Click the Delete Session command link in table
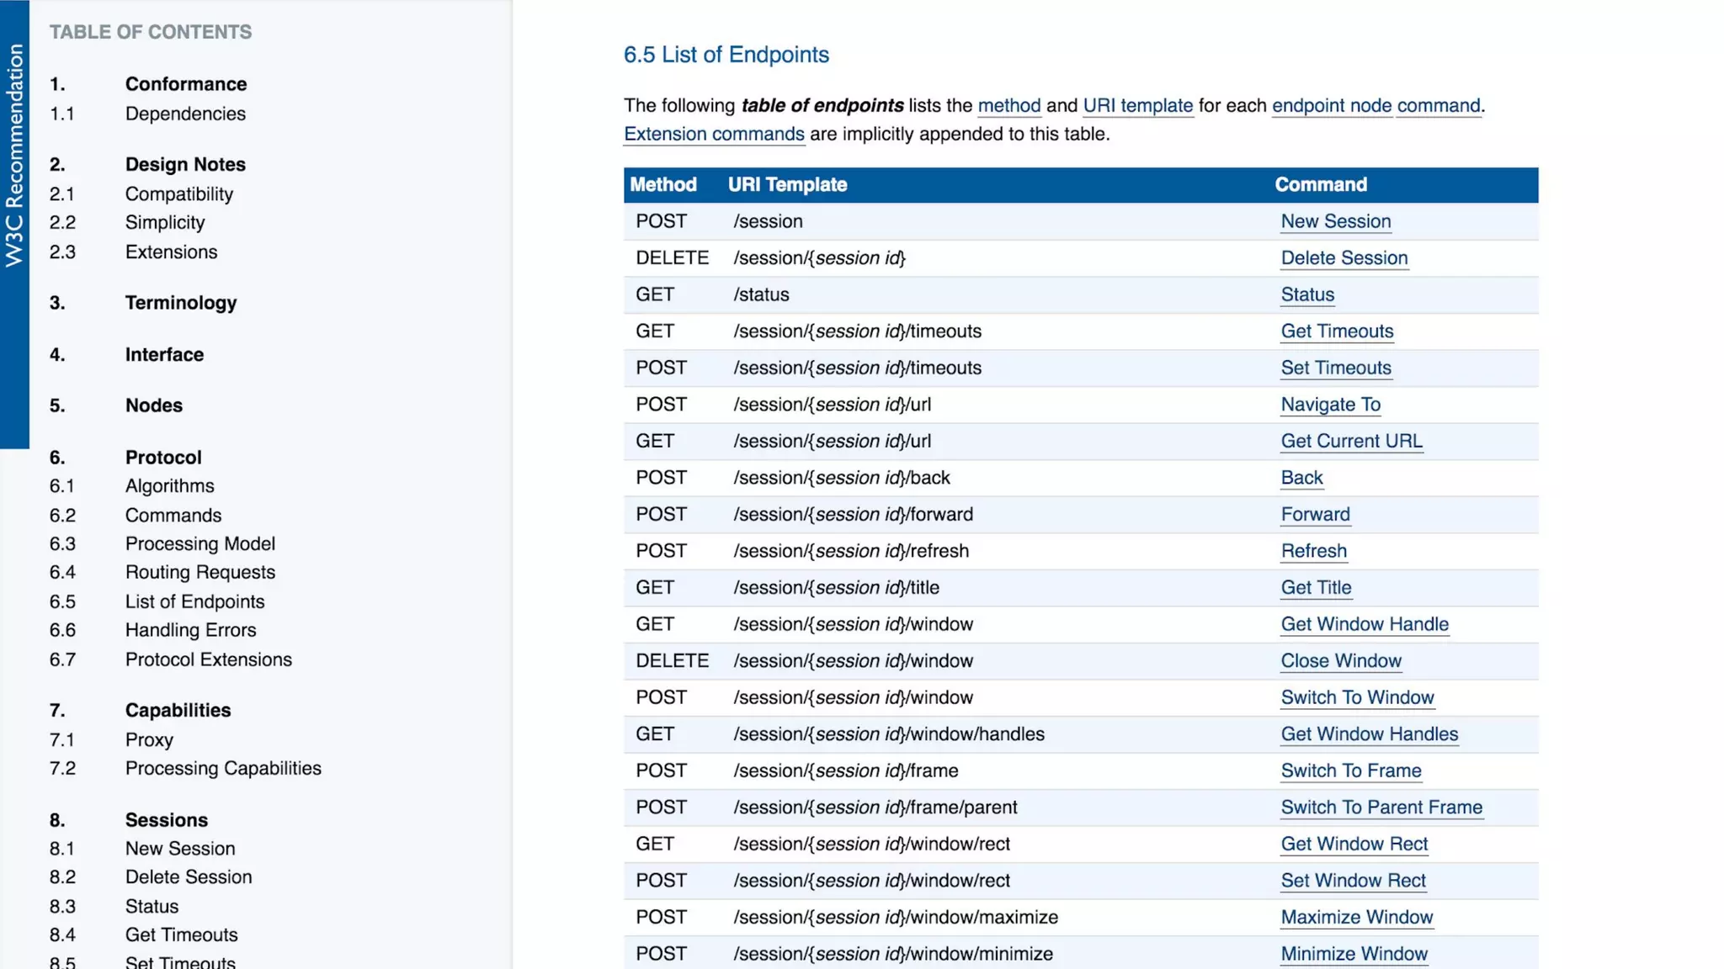 pyautogui.click(x=1344, y=258)
